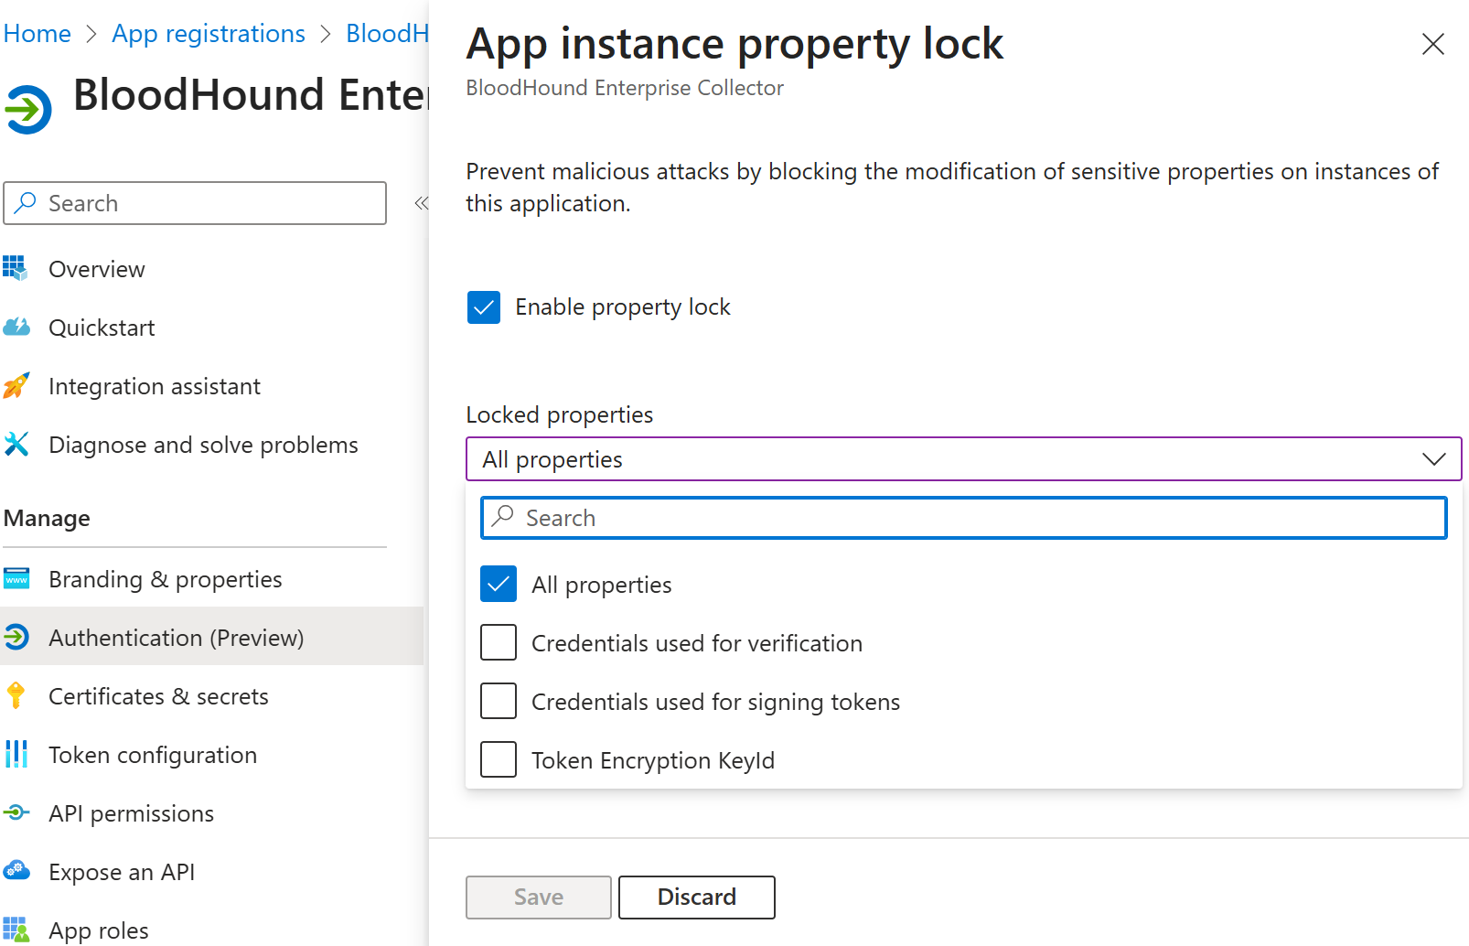The image size is (1469, 946).
Task: Click the App roles icon
Action: (16, 930)
